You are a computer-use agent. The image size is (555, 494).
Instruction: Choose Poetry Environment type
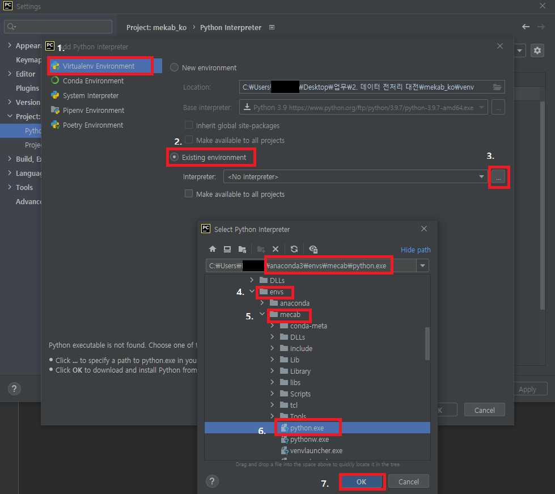[x=93, y=125]
